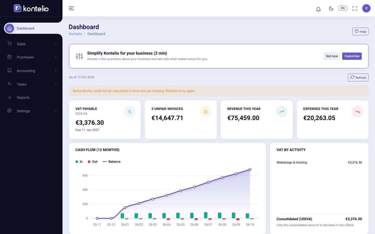Image resolution: width=375 pixels, height=234 pixels.
Task: Dismiss the setup banner with Not now
Action: [x=332, y=56]
